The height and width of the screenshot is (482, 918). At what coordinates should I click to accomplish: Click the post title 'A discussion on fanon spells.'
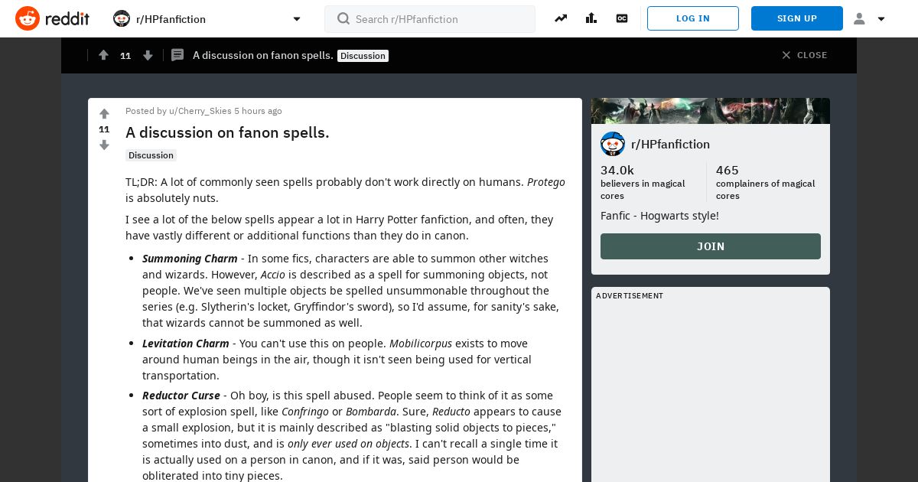click(227, 132)
